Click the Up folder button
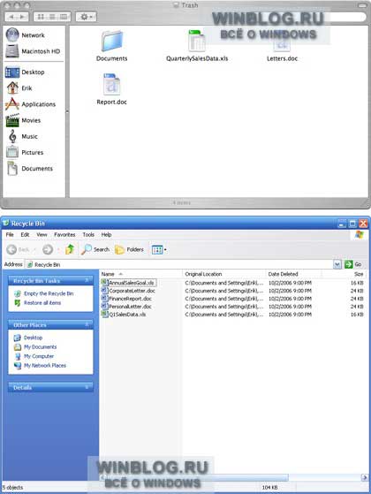371x494 pixels. pyautogui.click(x=70, y=249)
